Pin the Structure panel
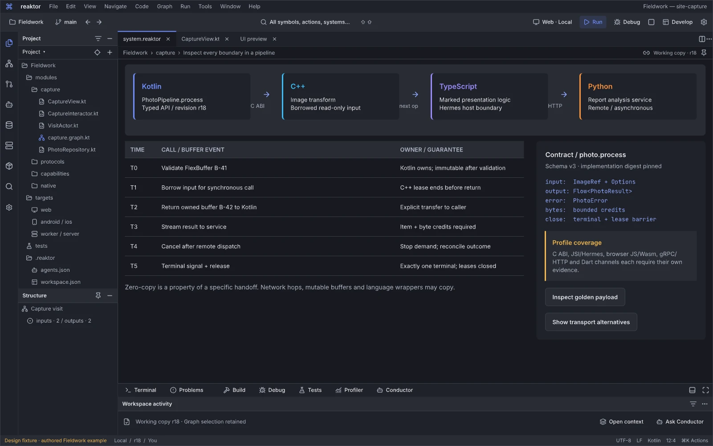This screenshot has height=446, width=713. [98, 295]
